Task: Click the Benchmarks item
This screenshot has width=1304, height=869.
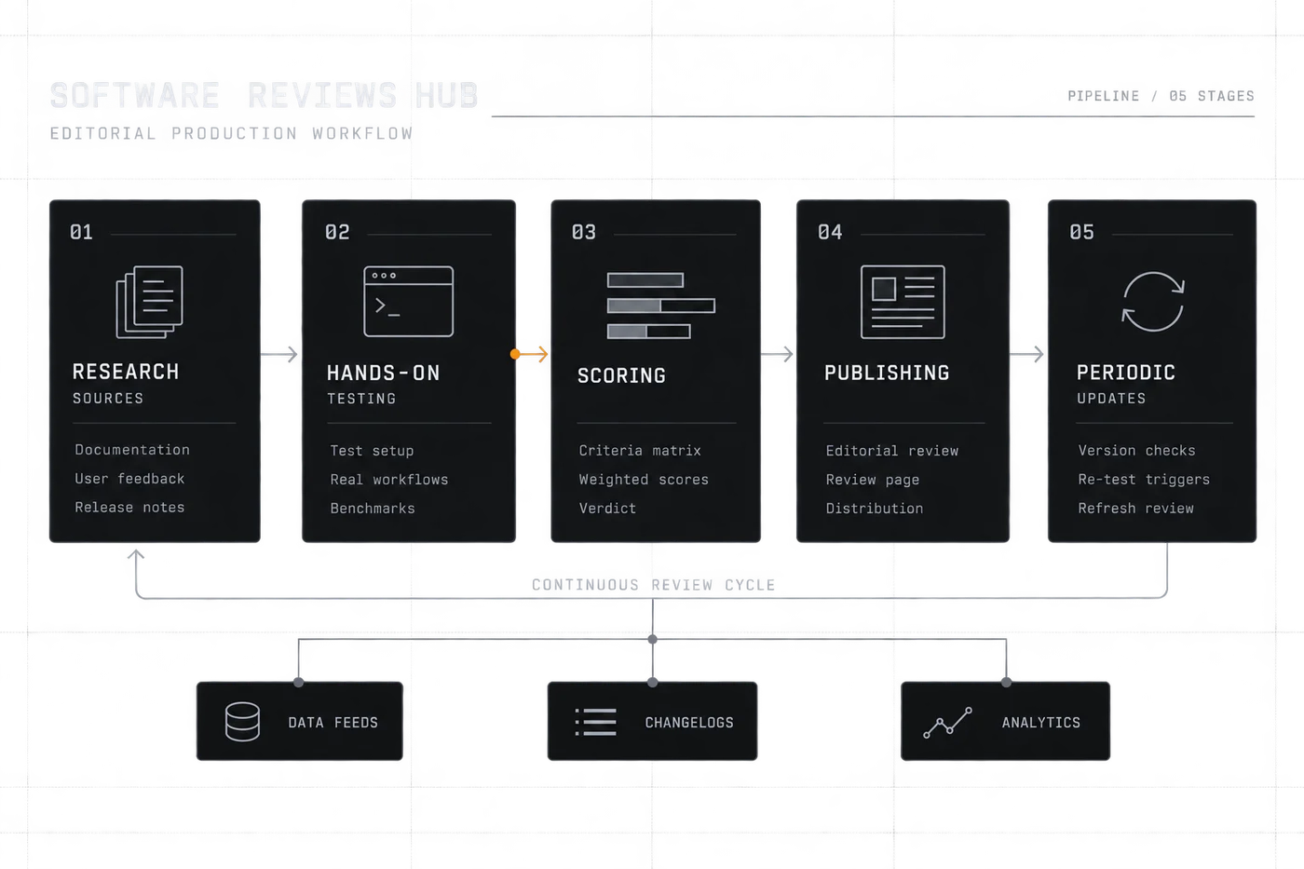Action: coord(373,509)
